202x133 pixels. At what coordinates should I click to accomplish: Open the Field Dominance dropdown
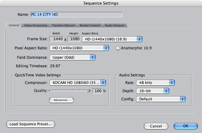pyautogui.click(x=72, y=57)
